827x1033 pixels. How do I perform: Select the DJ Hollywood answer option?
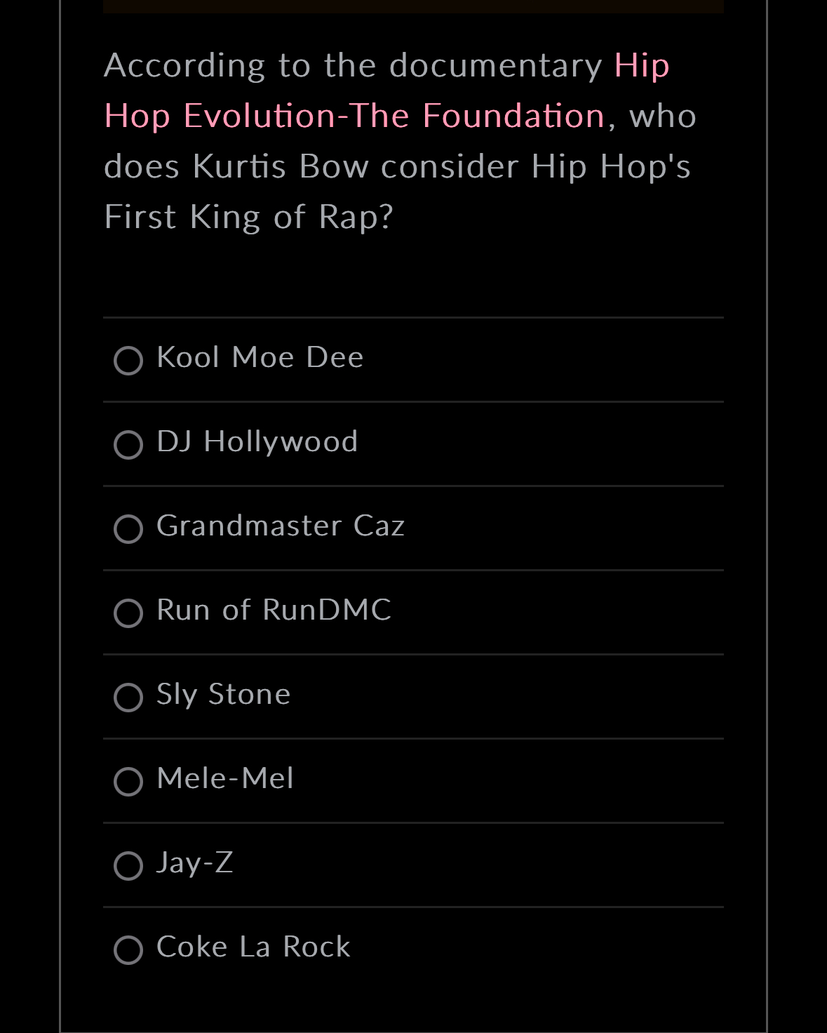[129, 445]
